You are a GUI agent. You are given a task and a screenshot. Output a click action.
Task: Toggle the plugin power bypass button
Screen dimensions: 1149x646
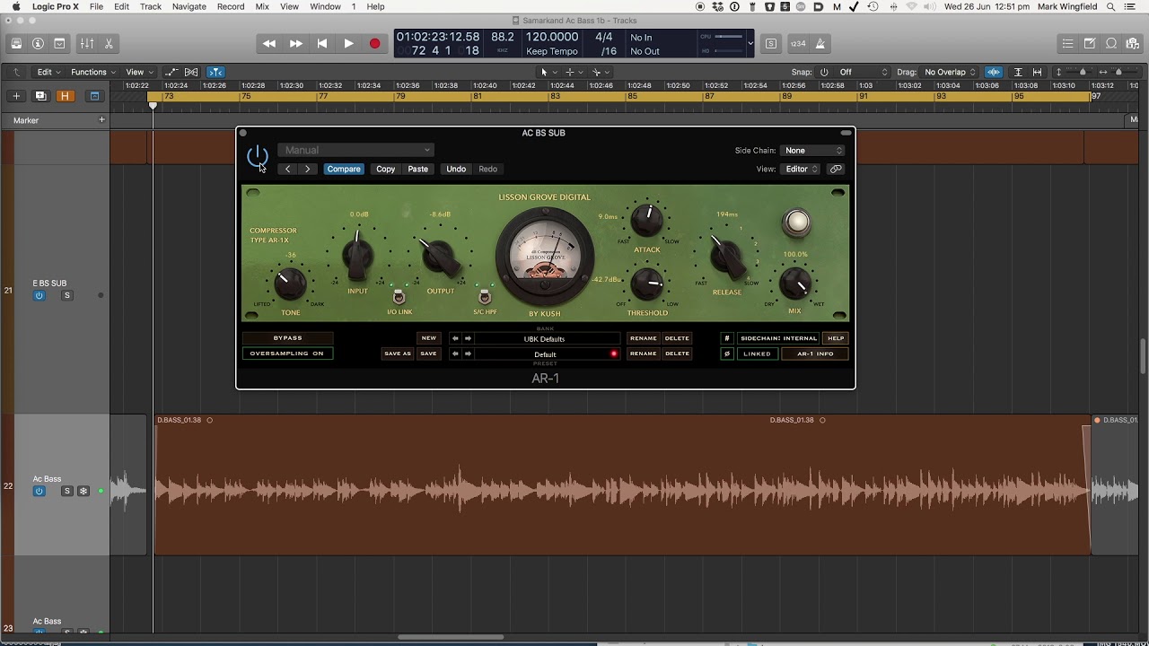(x=257, y=156)
